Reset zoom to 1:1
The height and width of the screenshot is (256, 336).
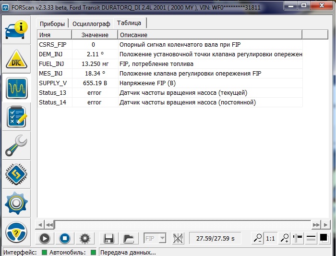click(x=270, y=238)
